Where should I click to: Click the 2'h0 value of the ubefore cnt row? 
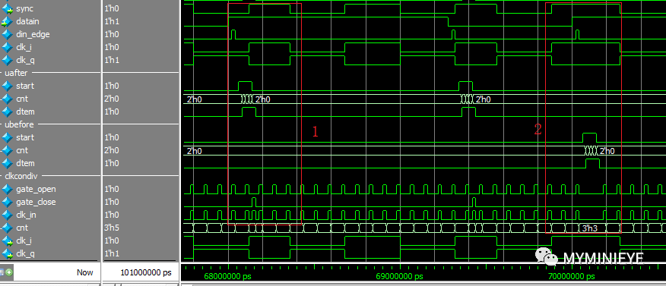tap(112, 150)
